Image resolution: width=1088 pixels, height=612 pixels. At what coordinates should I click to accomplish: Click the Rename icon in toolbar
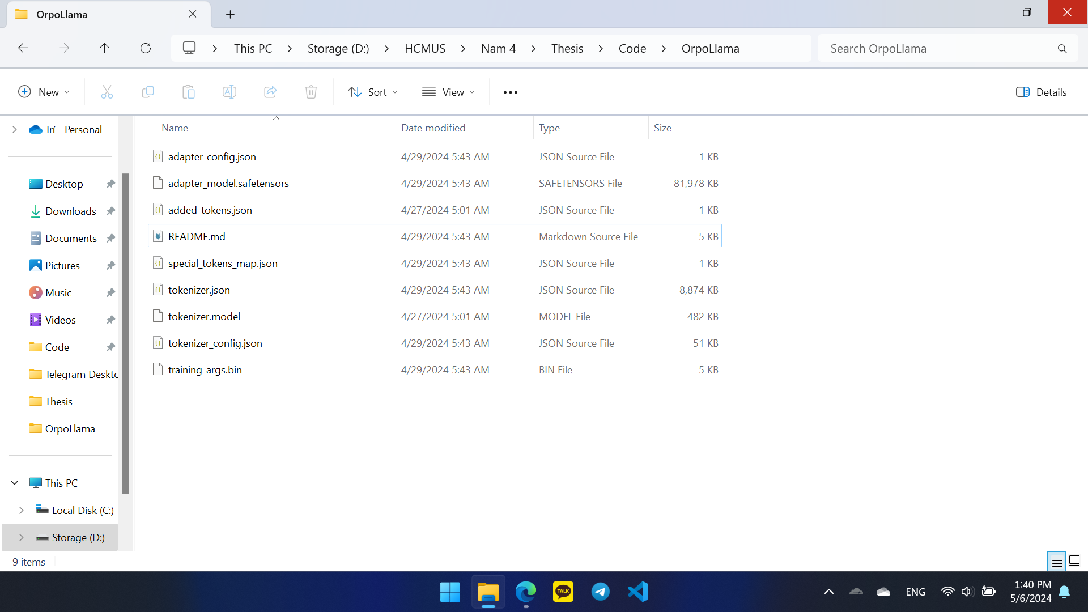(229, 92)
